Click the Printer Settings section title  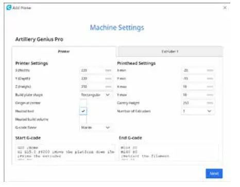pyautogui.click(x=31, y=63)
